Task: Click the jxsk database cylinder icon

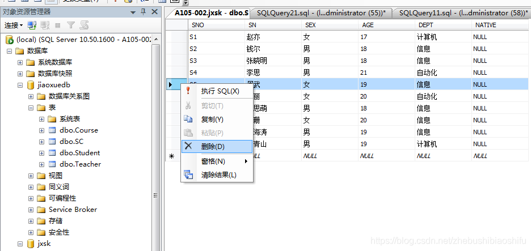Action: click(31, 244)
